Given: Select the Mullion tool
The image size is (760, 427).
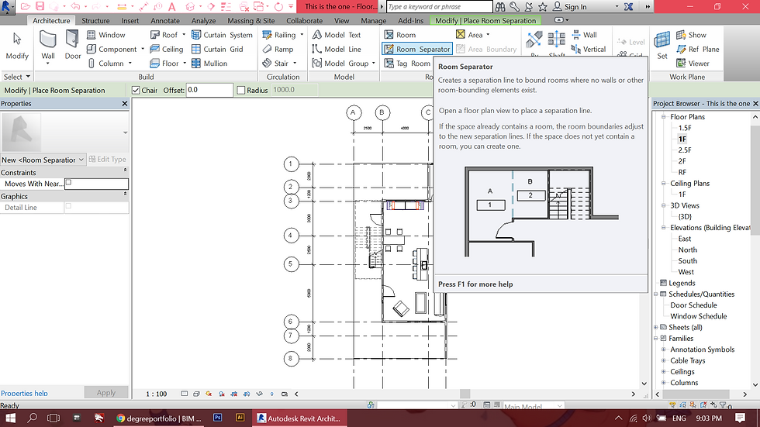Looking at the screenshot, I should (x=209, y=64).
